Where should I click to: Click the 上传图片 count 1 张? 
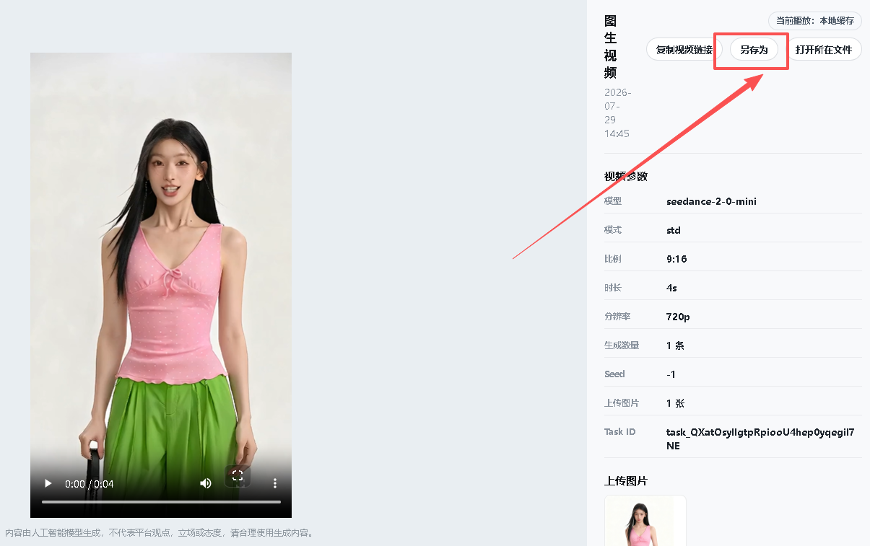click(x=675, y=403)
